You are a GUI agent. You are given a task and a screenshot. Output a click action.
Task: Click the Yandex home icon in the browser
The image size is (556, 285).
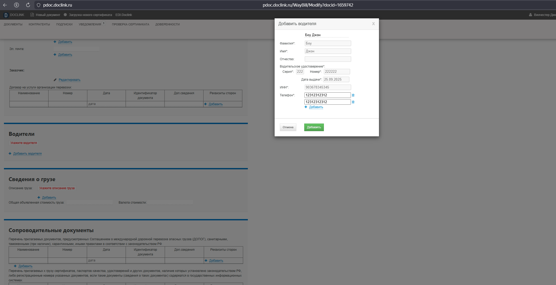(17, 5)
